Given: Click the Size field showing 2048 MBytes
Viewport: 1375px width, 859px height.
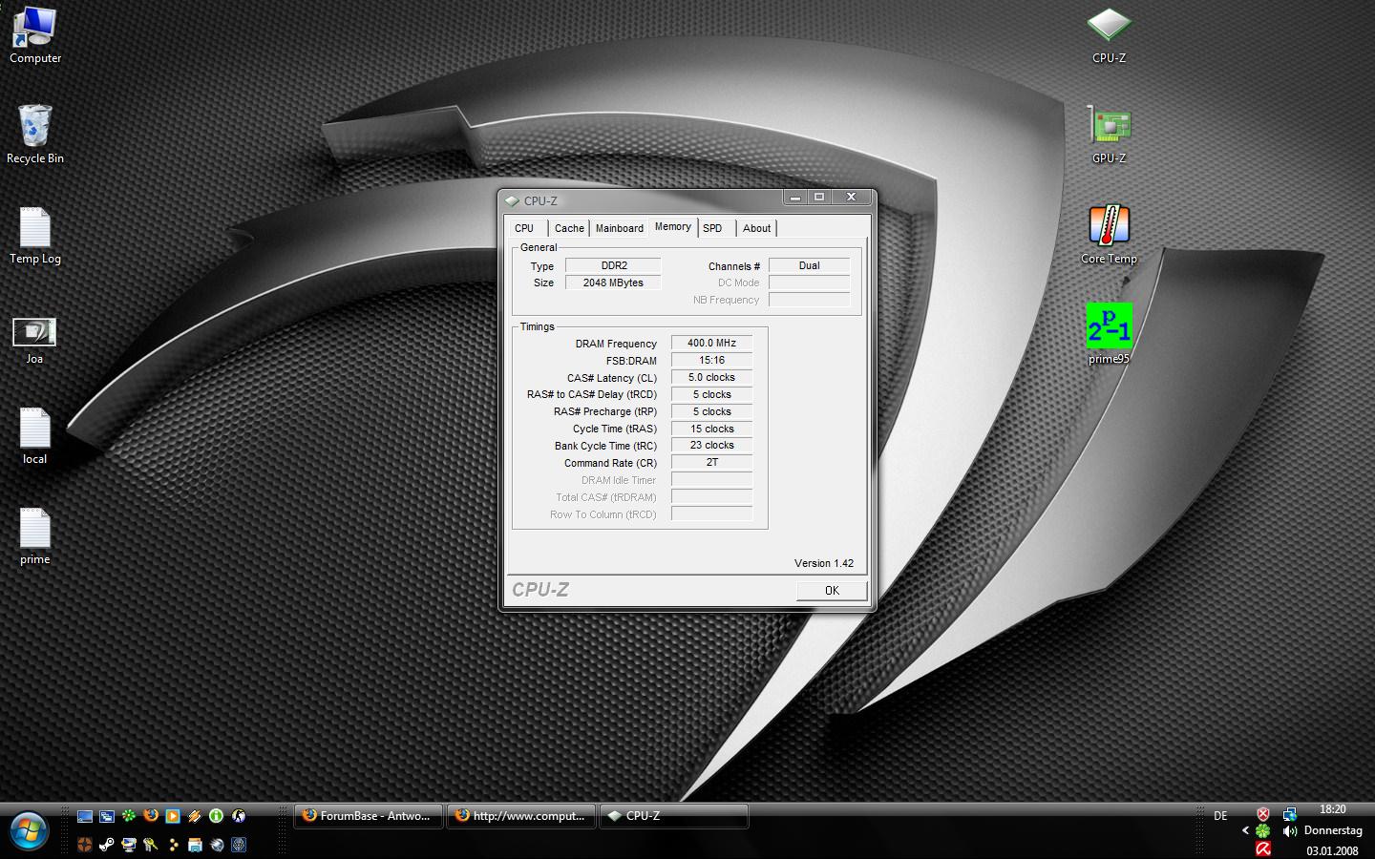Looking at the screenshot, I should coord(614,283).
